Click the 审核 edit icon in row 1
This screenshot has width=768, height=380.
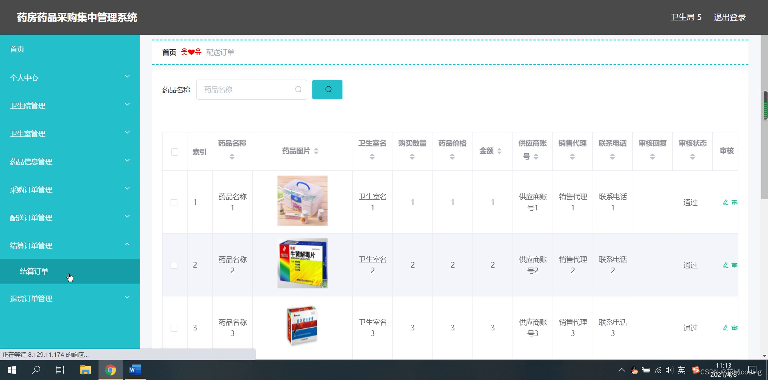click(x=726, y=202)
